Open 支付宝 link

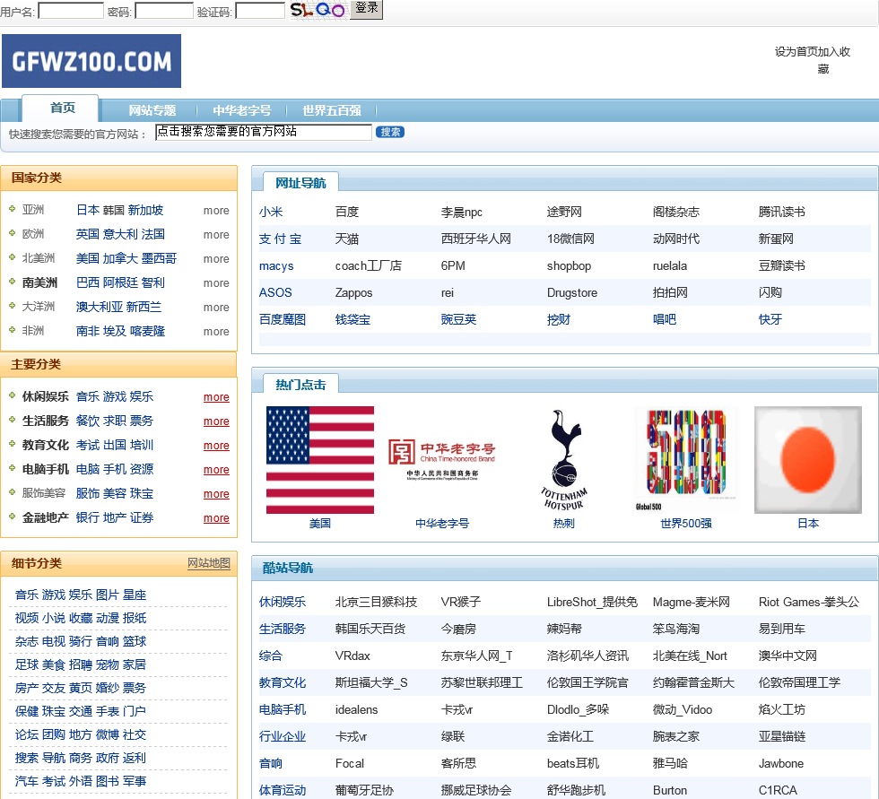pyautogui.click(x=280, y=239)
